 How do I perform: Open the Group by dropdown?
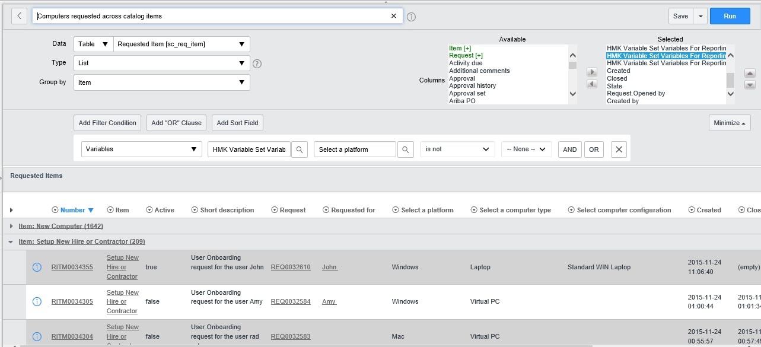[162, 82]
